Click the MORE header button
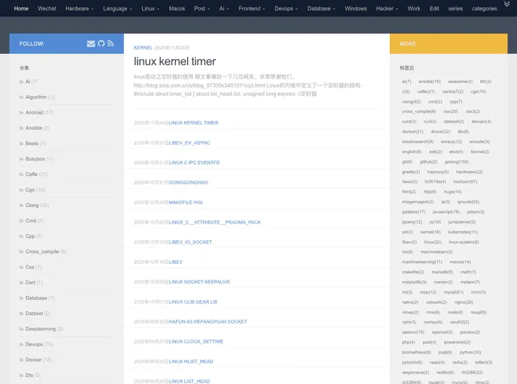 pyautogui.click(x=449, y=43)
